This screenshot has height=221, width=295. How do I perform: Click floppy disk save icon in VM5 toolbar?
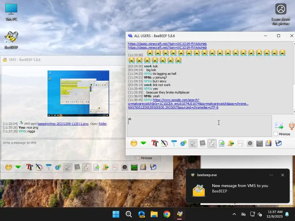coord(153,167)
